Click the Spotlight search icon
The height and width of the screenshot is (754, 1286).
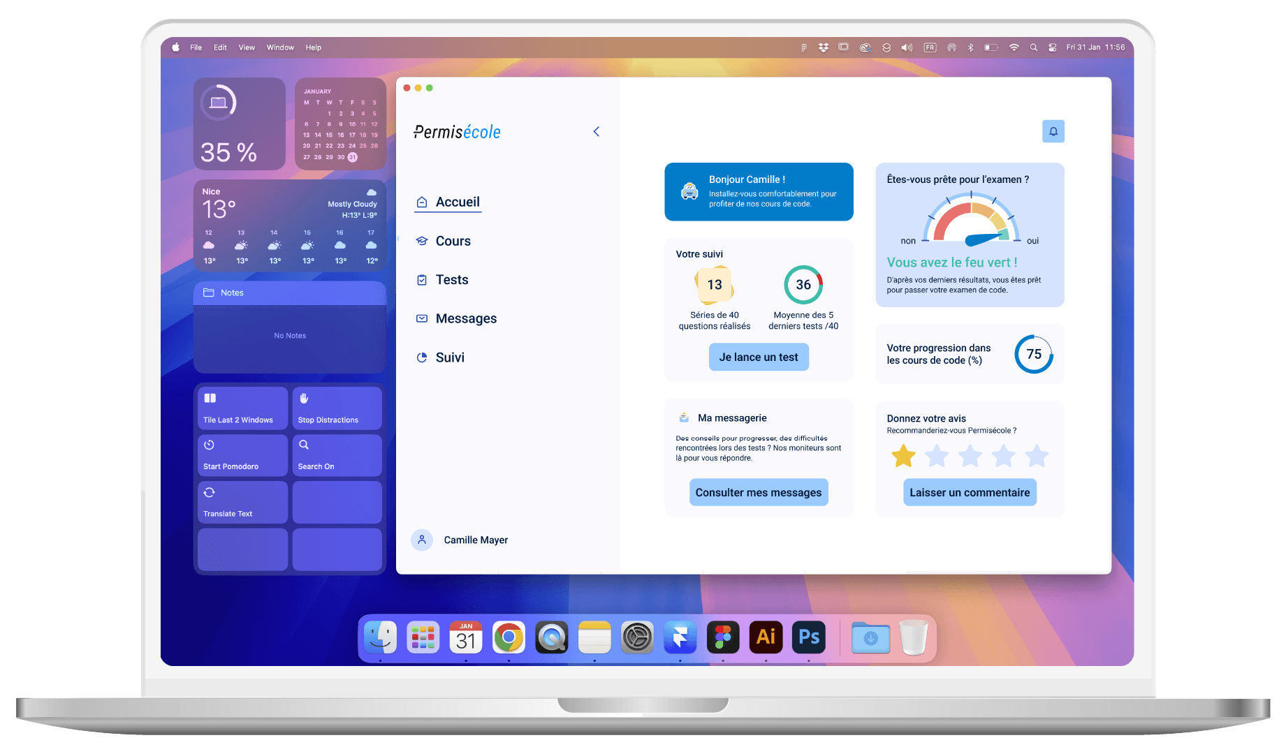pyautogui.click(x=1033, y=47)
